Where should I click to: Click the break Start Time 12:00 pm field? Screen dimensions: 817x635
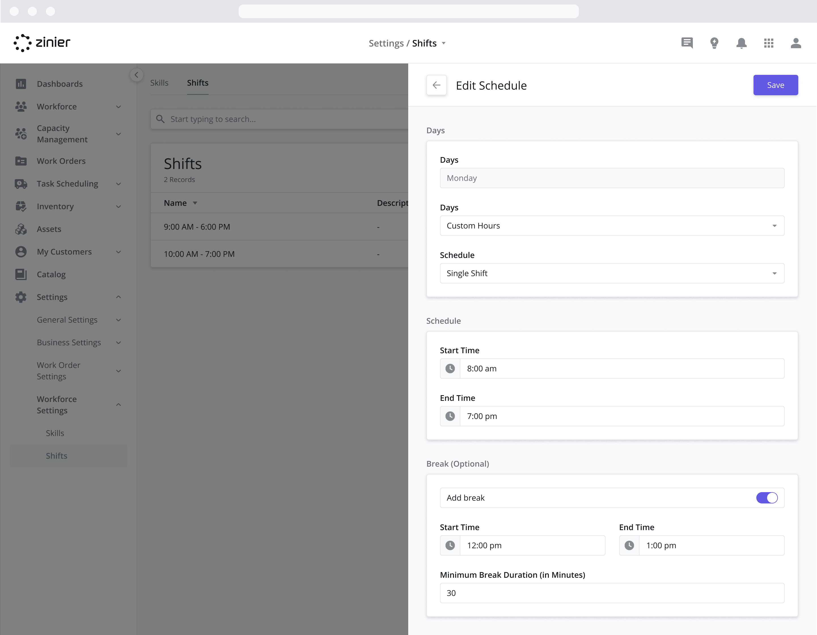pyautogui.click(x=522, y=545)
